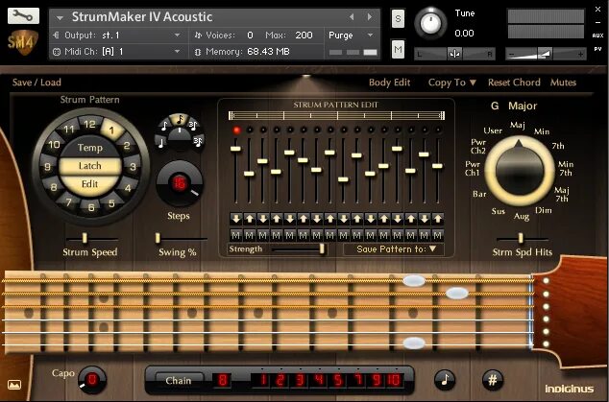Open the Purge dropdown
609x402 pixels.
352,35
